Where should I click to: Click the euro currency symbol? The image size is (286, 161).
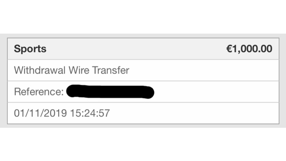[229, 49]
